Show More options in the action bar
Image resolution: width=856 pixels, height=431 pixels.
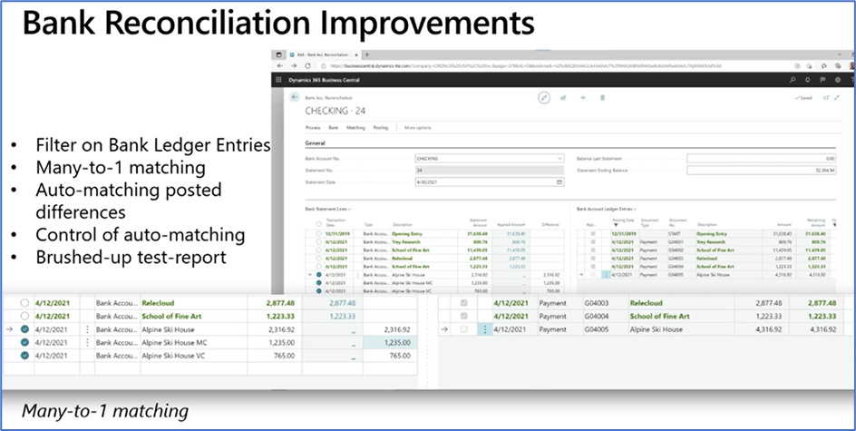[418, 128]
